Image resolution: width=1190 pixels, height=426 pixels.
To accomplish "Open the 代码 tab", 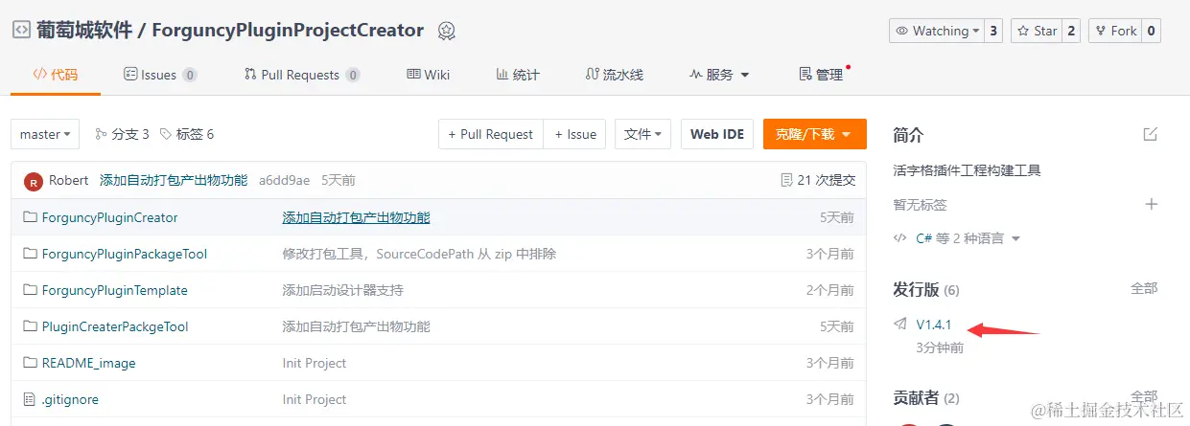I will pos(56,75).
